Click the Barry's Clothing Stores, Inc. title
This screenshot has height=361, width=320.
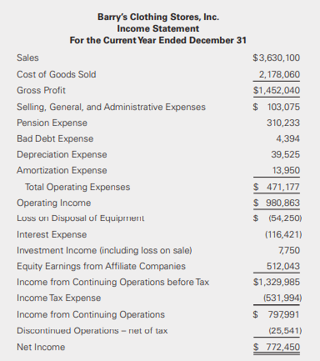158,18
